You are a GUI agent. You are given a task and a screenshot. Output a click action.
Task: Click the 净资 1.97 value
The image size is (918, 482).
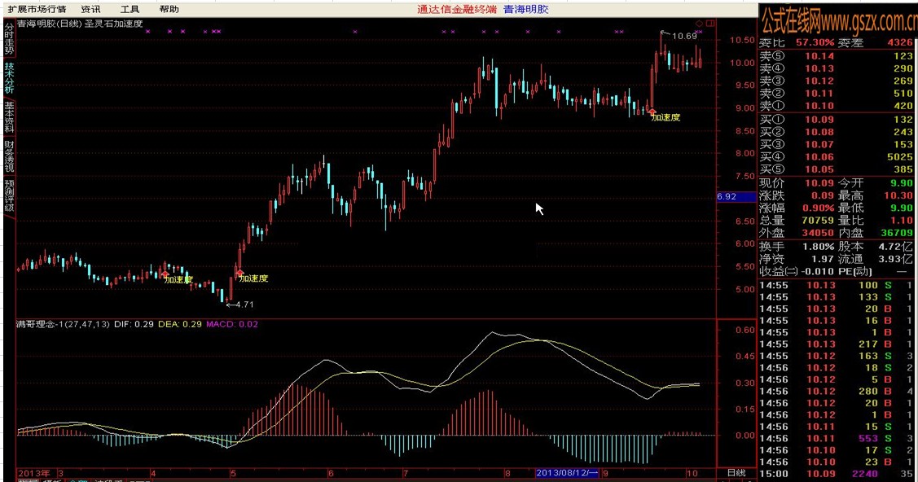[x=823, y=259]
